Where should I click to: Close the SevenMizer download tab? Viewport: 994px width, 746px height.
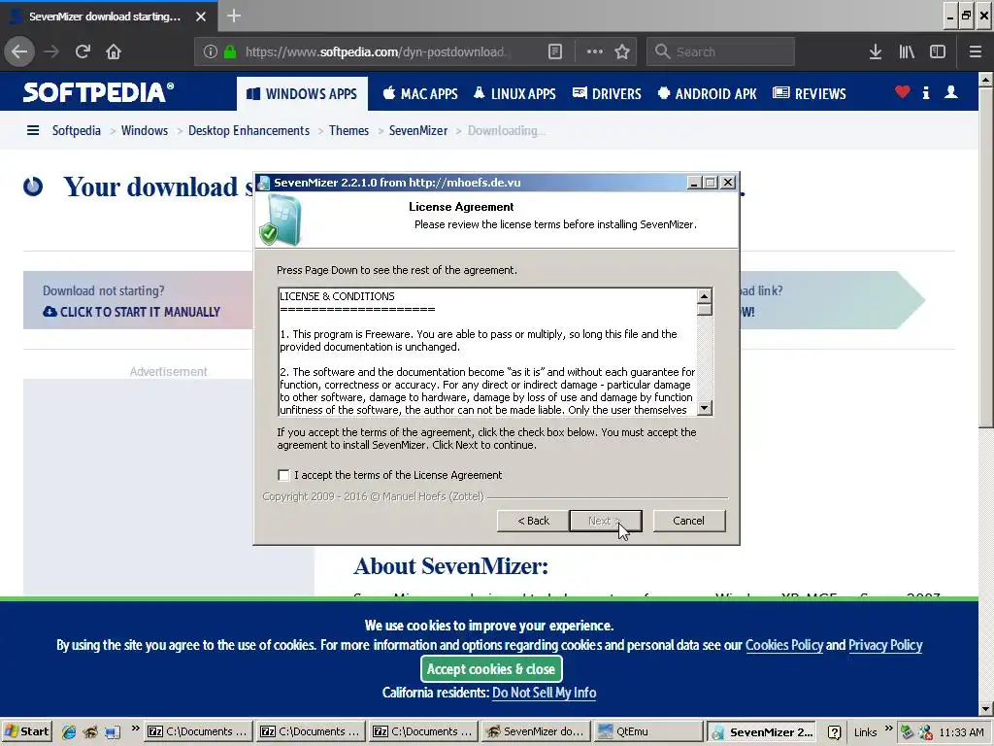point(200,17)
